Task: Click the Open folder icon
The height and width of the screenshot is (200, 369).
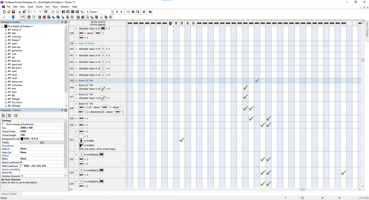Action: tap(9, 12)
